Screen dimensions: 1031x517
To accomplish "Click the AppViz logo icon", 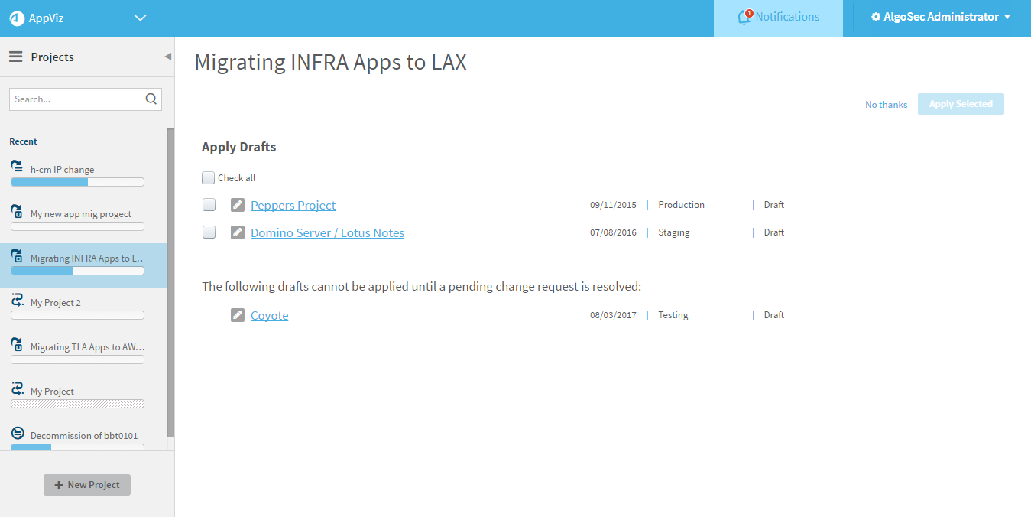I will [x=17, y=18].
